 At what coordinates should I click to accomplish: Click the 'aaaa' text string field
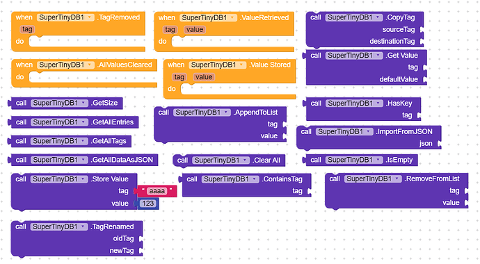157,191
